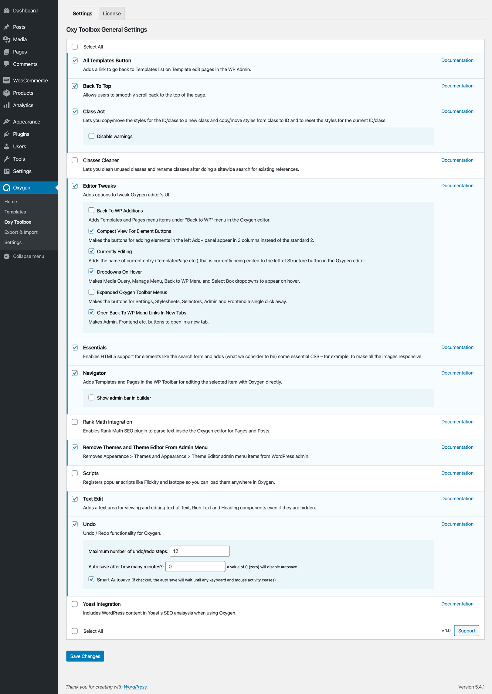Uncheck the Text Edit checkbox
Viewport: 492px width, 694px height.
(75, 499)
